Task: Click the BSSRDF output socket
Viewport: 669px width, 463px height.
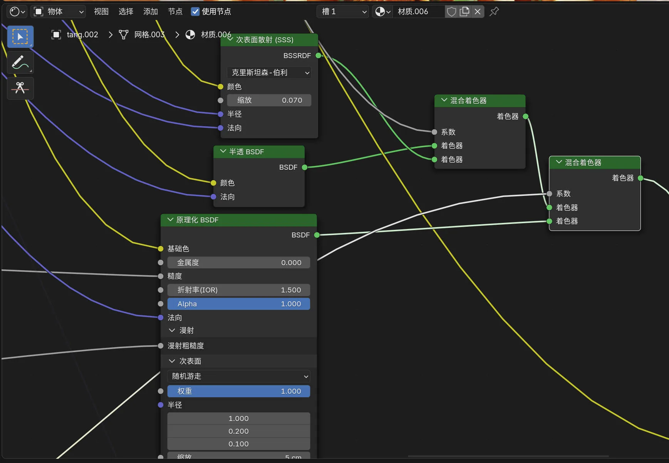Action: click(x=318, y=55)
